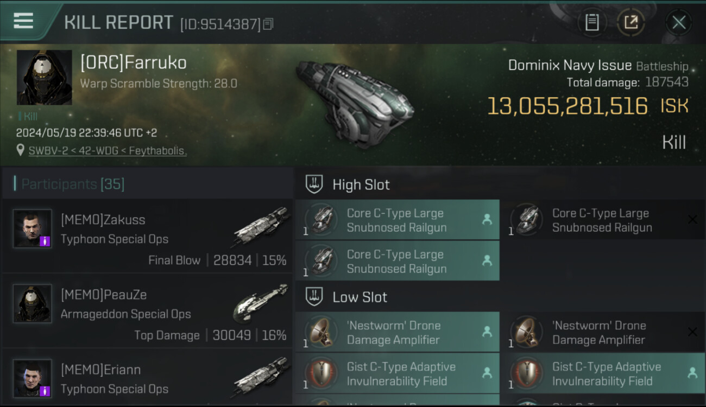Select the Participants tab
This screenshot has height=407, width=706.
[73, 184]
